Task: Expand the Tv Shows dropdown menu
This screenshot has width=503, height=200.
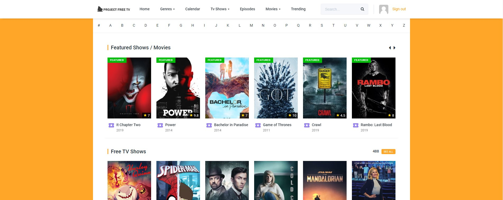Action: pyautogui.click(x=220, y=9)
